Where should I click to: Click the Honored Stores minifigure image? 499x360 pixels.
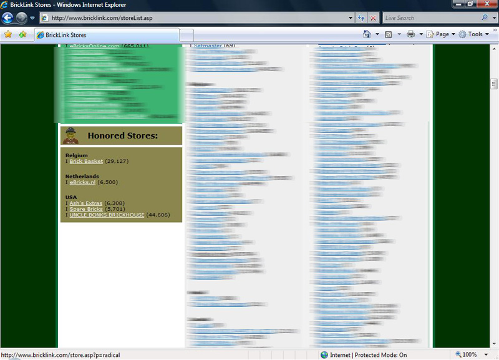coord(70,135)
